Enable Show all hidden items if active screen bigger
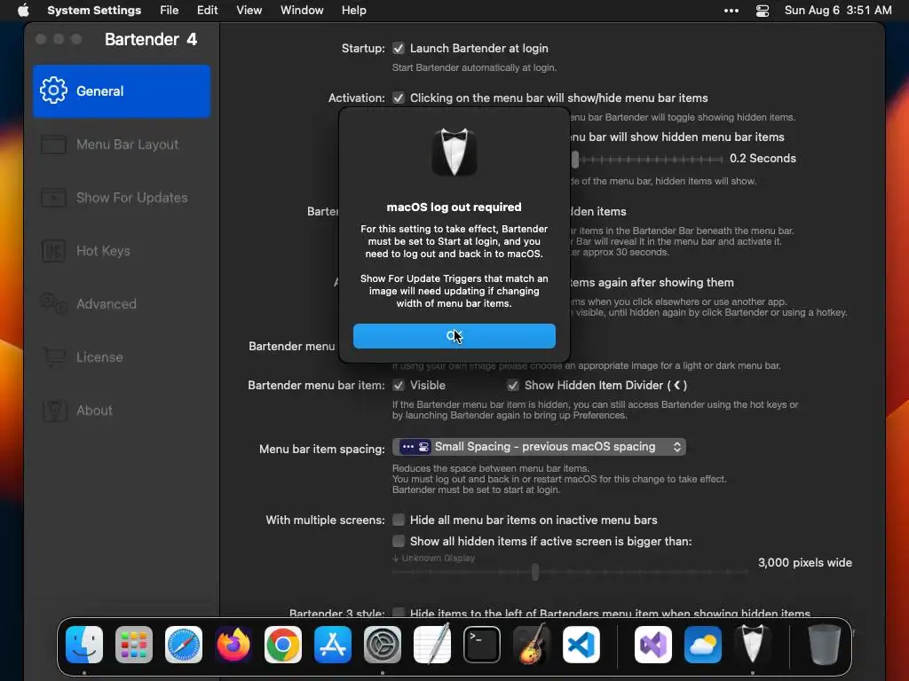 [399, 541]
